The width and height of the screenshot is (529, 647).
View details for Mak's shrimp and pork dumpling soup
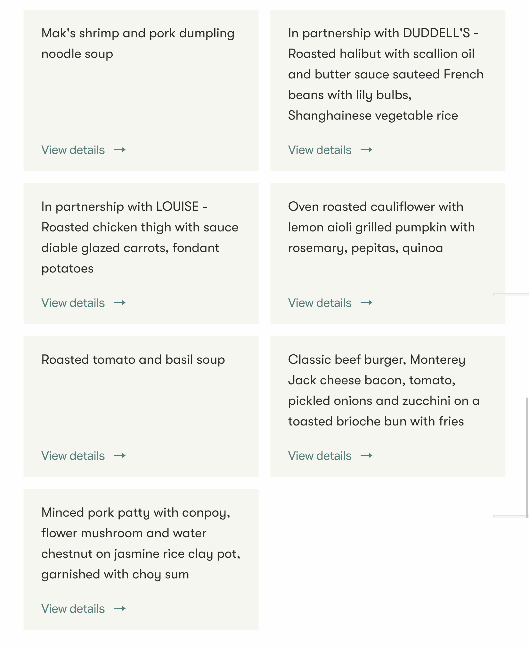[73, 150]
